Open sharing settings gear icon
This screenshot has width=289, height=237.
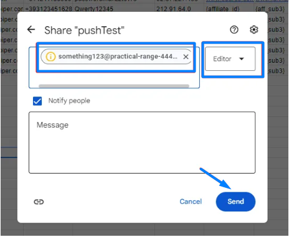(253, 30)
